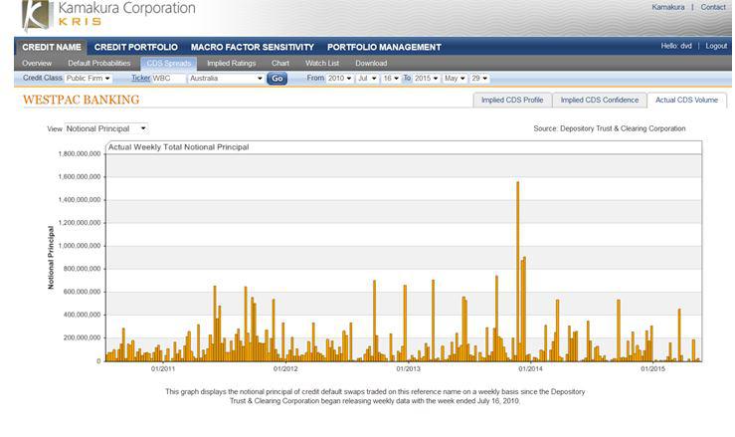Open the CREDIT NAME main tab
Screen dimensions: 735x437
tap(52, 47)
